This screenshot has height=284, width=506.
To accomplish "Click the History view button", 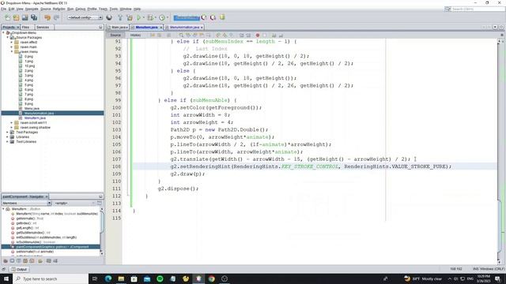I will 135,35.
